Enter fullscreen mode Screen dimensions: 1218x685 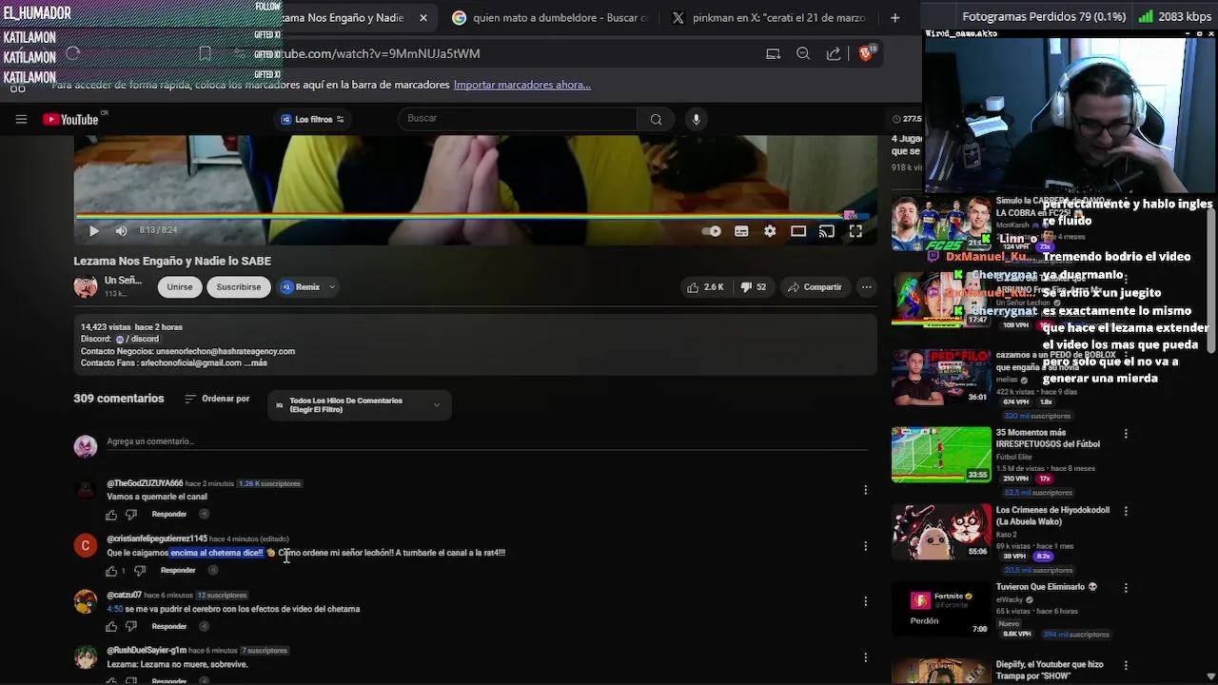855,231
